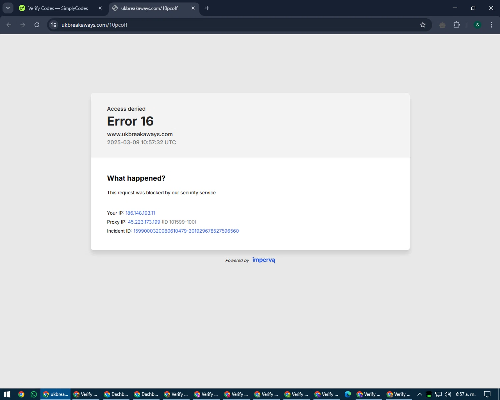Click the Your IP address 186.148.193.11

click(x=140, y=213)
